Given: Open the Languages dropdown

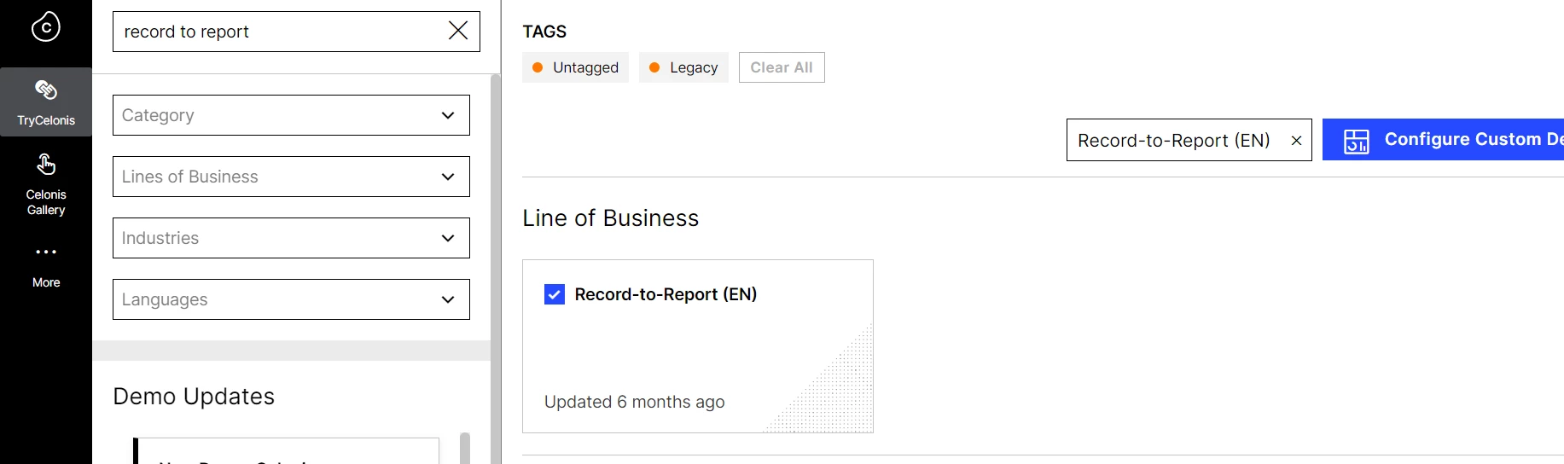Looking at the screenshot, I should 291,299.
